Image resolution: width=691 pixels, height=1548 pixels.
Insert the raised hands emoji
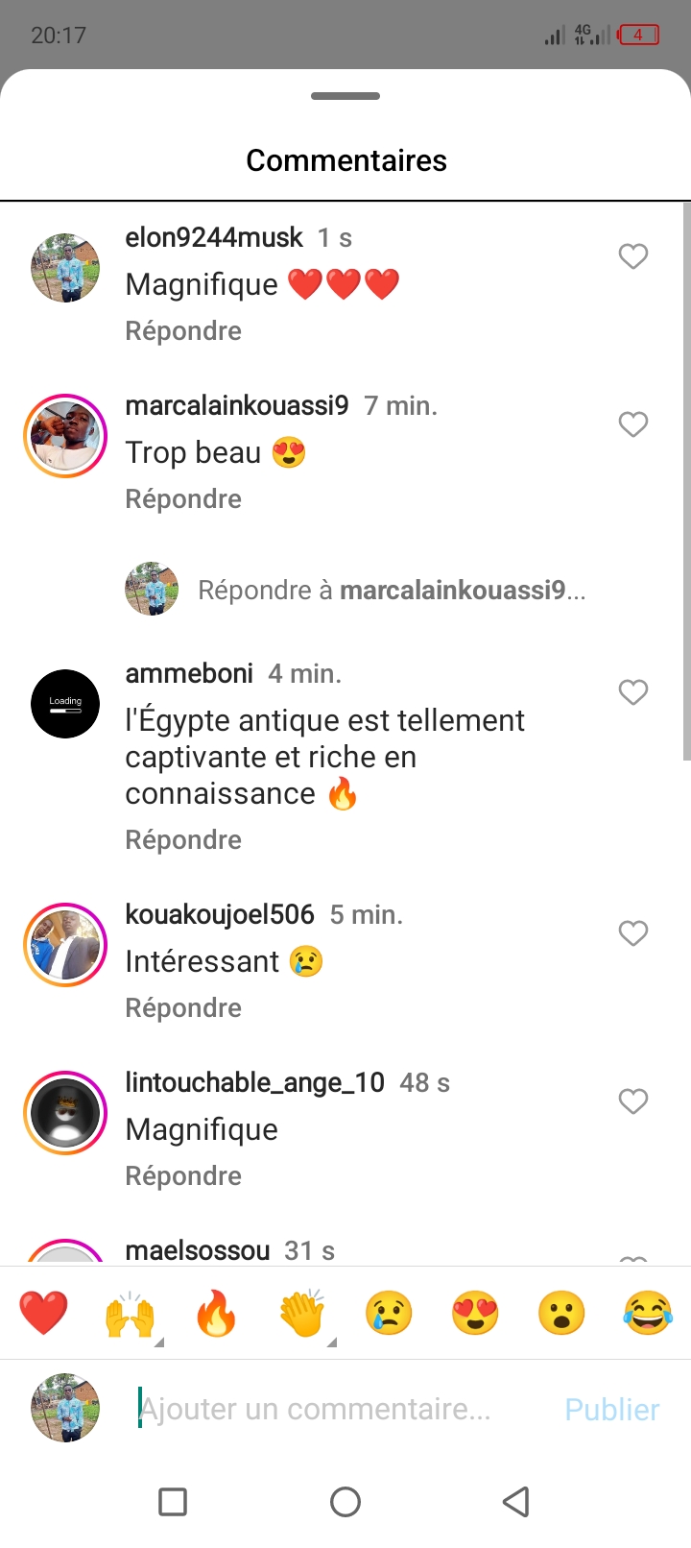[x=130, y=1314]
